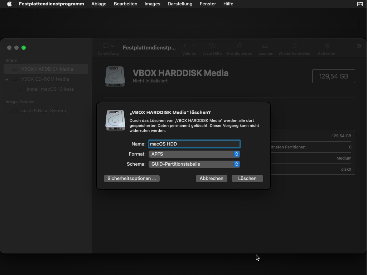The image size is (367, 275).
Task: Open the Apple menu
Action: tap(9, 4)
